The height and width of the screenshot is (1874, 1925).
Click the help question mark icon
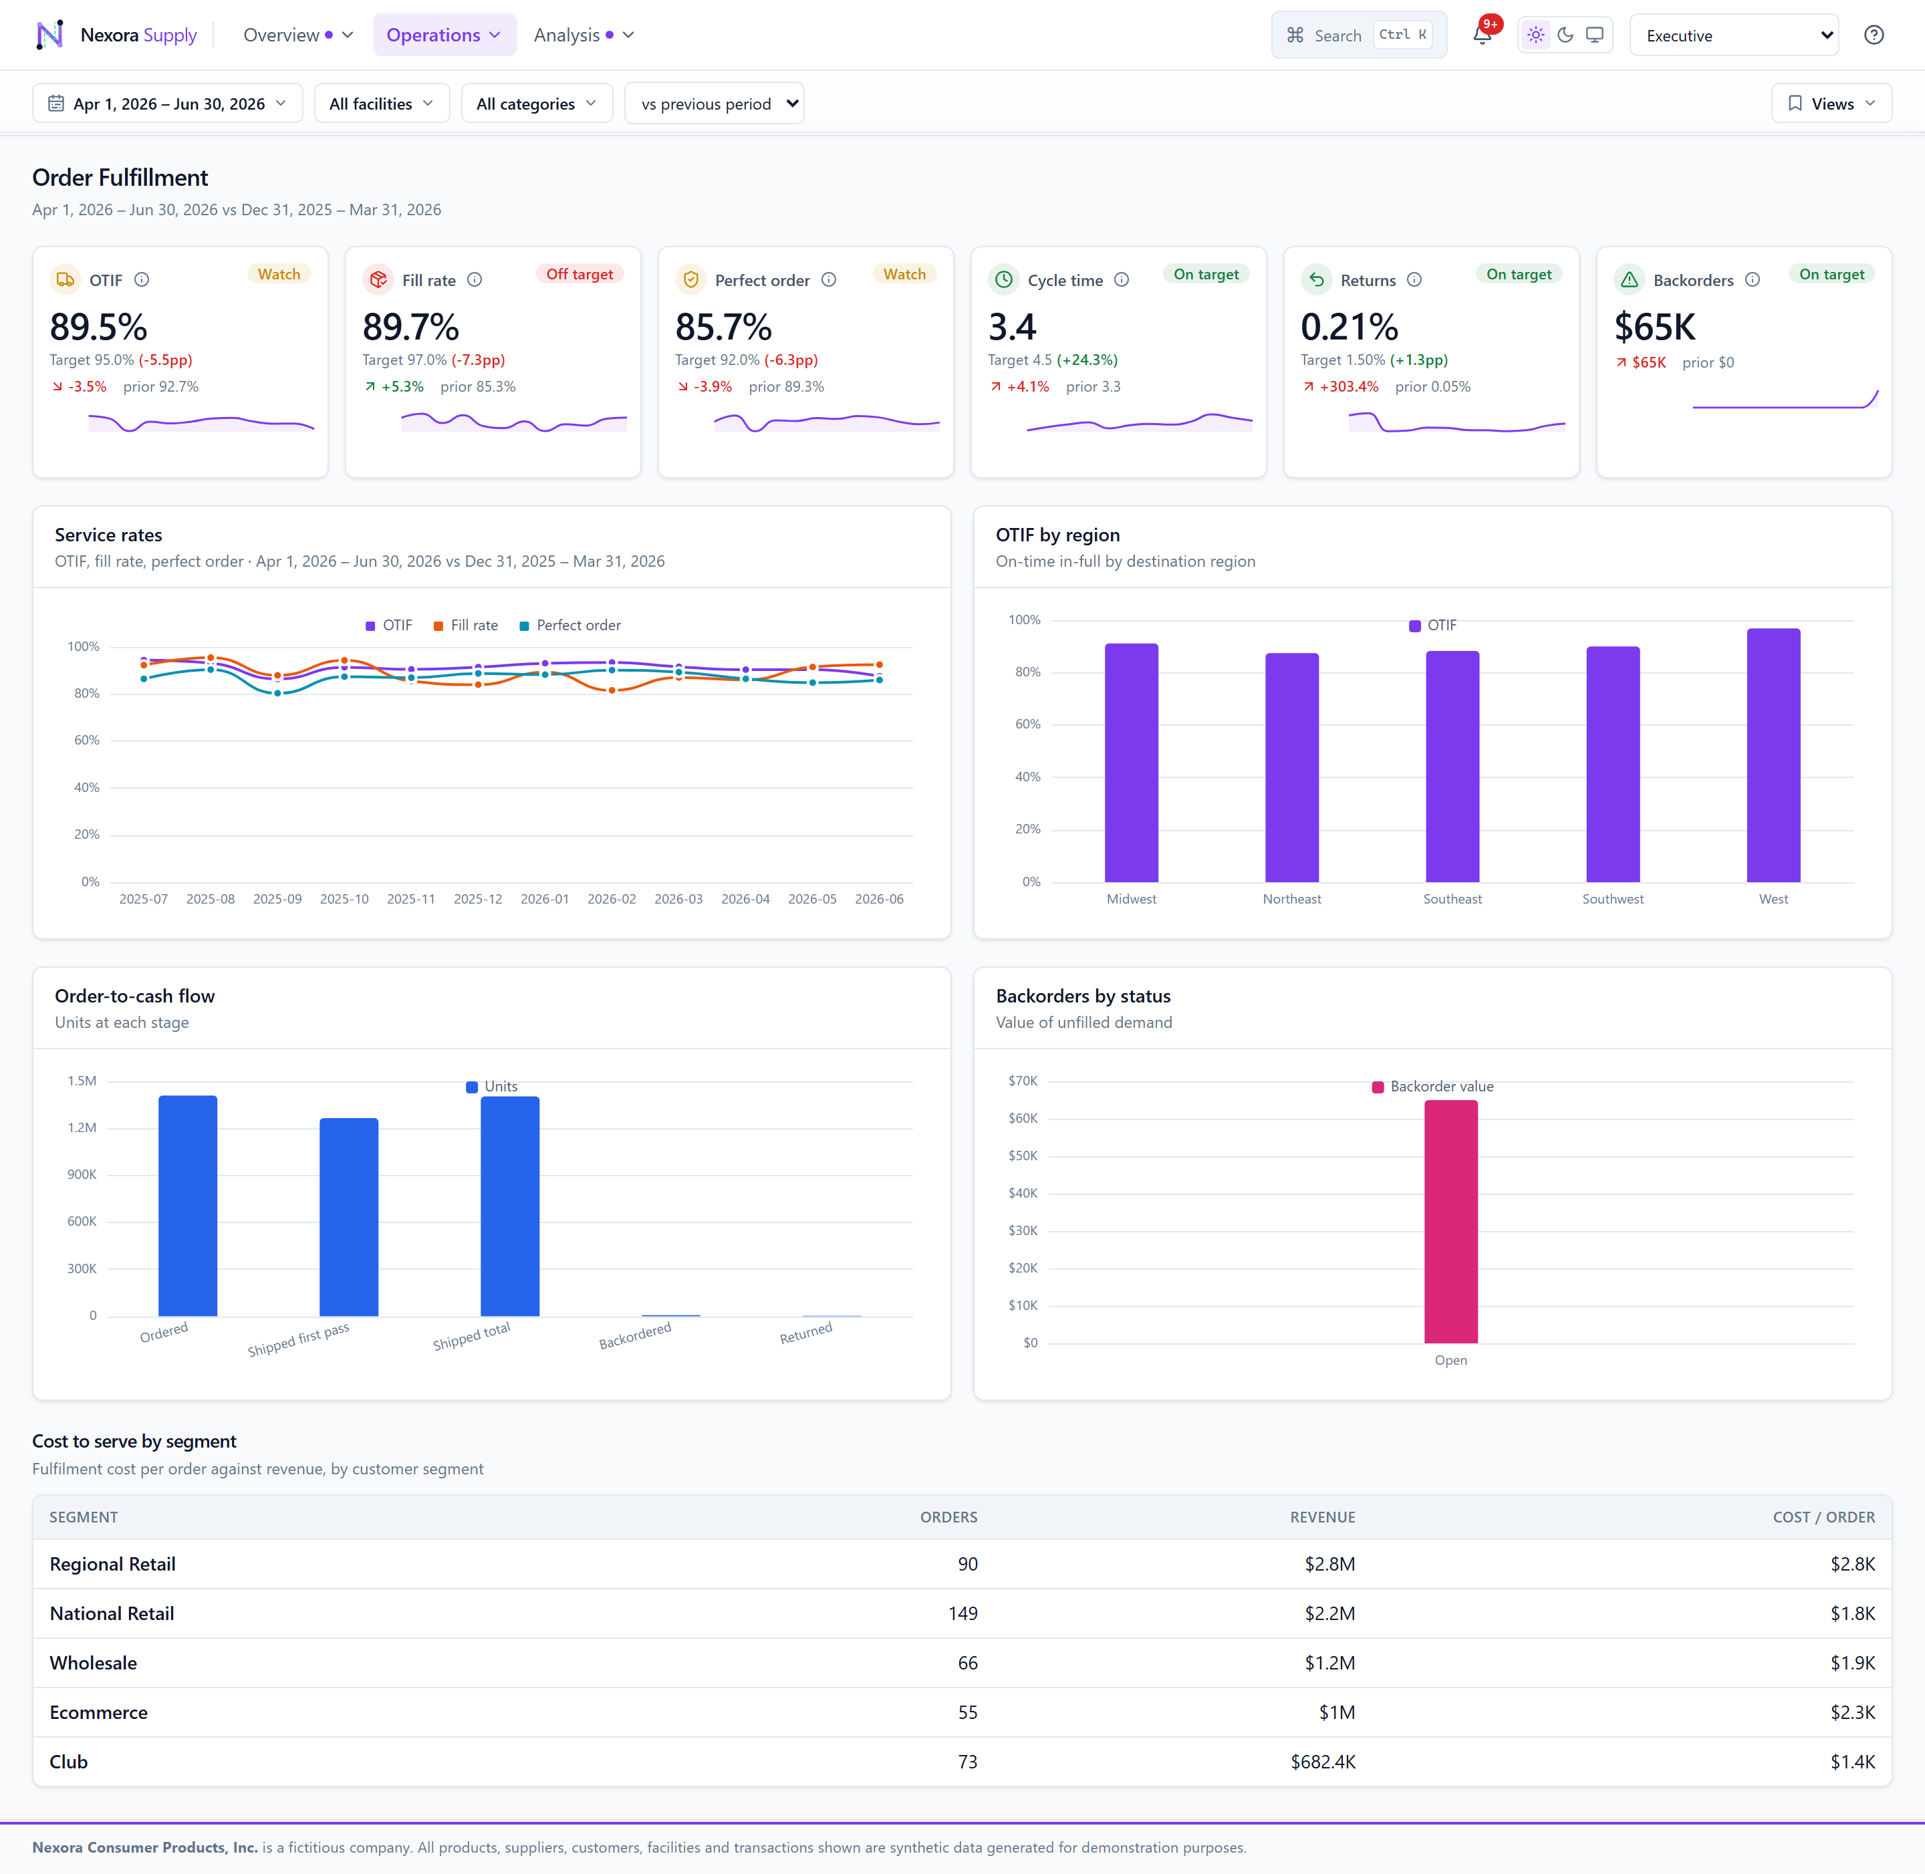1874,35
